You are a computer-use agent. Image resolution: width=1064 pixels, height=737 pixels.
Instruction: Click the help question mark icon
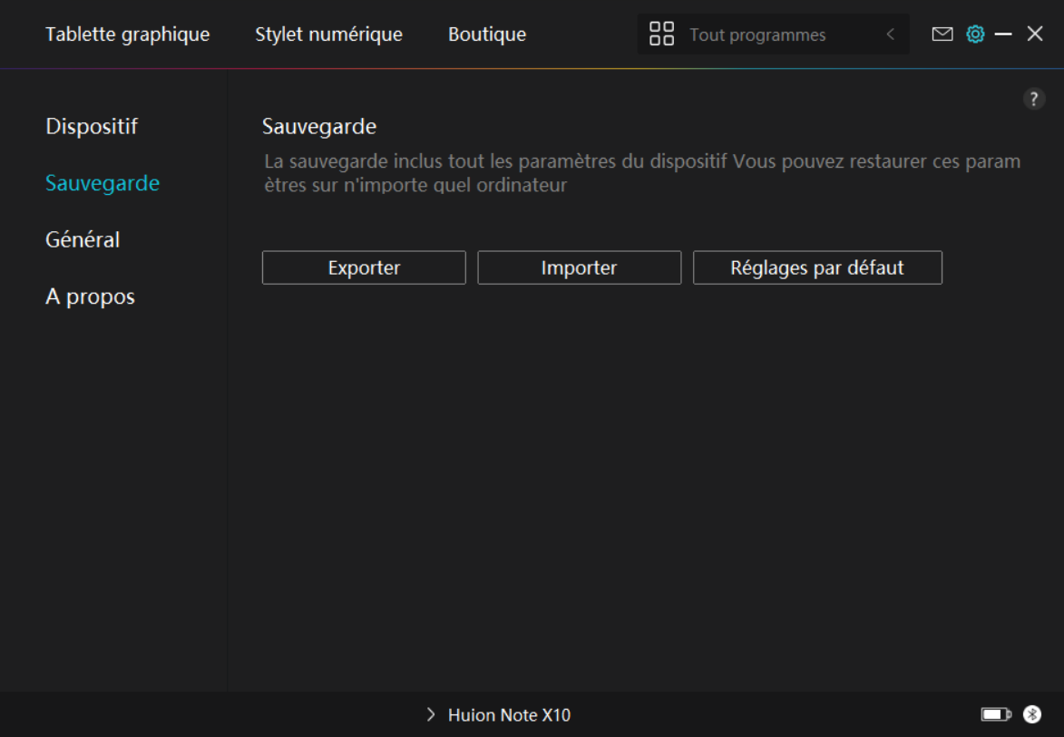pos(1034,100)
